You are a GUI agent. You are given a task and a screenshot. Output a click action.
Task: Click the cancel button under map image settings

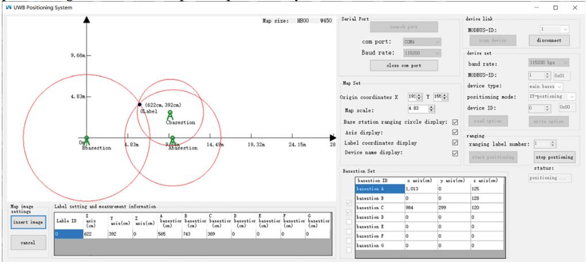(27, 244)
